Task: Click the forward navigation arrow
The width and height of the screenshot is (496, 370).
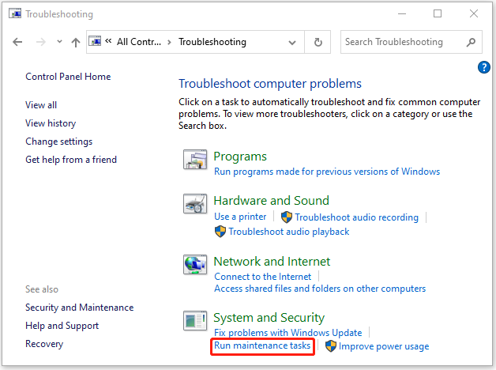Action: 41,42
